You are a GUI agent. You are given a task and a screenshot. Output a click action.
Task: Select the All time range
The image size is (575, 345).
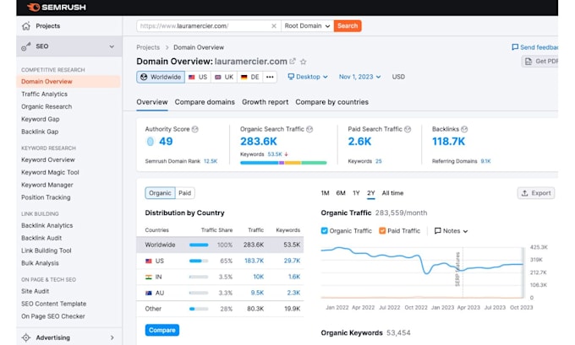pos(392,193)
